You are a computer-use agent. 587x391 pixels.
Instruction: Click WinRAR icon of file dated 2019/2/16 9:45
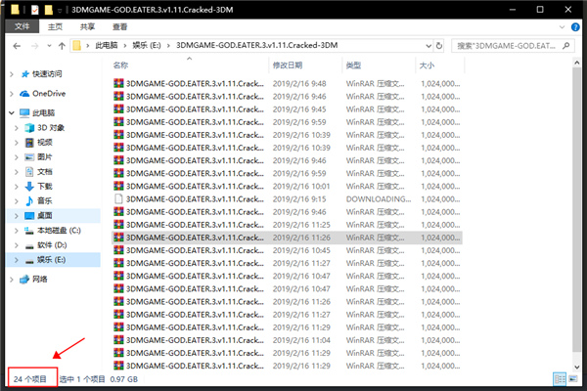(118, 109)
